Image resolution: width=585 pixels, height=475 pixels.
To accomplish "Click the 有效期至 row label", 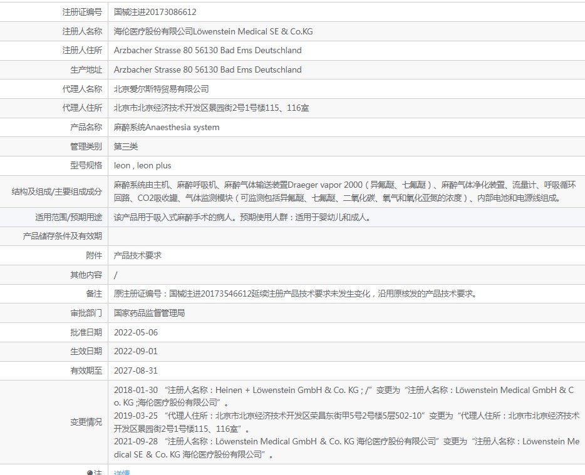I will (86, 370).
